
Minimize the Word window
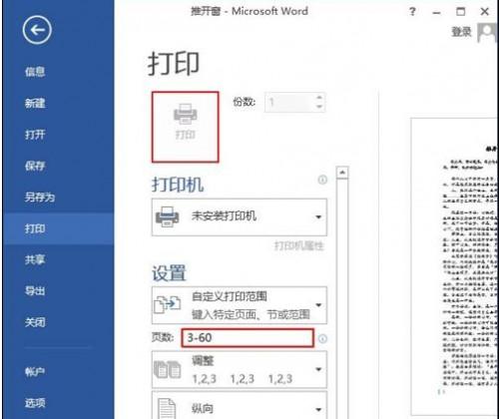436,12
